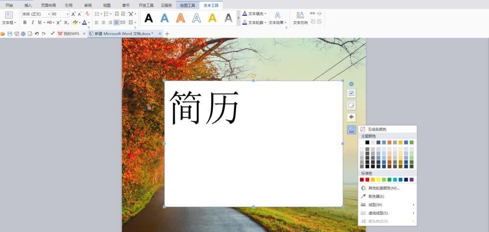The height and width of the screenshot is (232, 489).
Task: Center align text
Action: [103, 23]
